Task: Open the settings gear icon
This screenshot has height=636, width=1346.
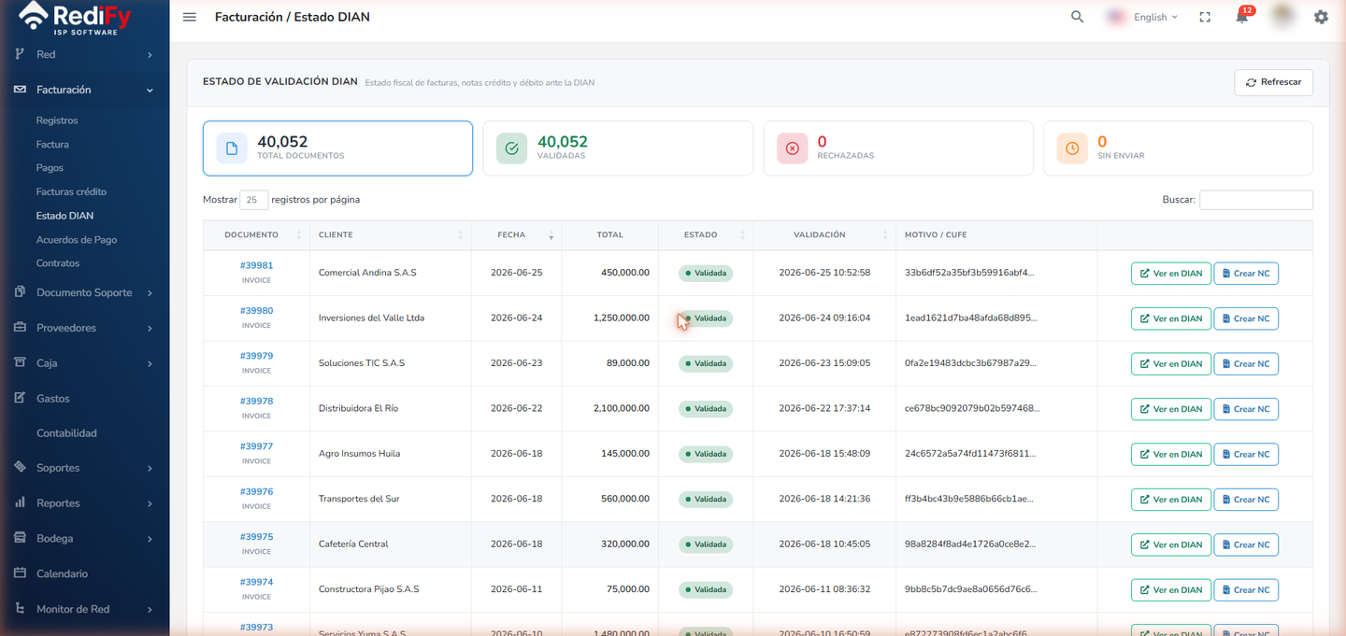Action: [1321, 17]
